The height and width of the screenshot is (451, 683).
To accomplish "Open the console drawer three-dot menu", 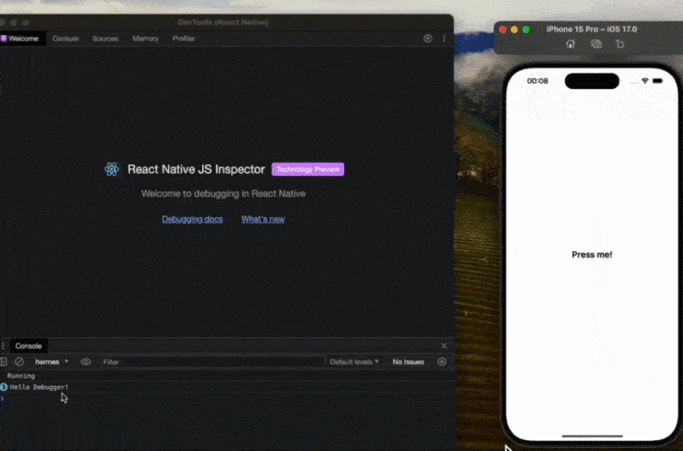I will click(2, 346).
